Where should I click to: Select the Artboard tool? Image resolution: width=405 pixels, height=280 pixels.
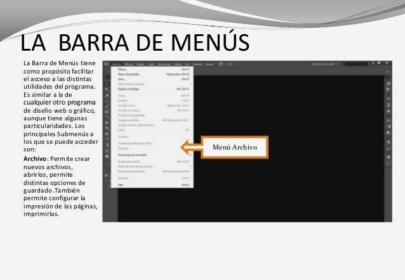[107, 151]
